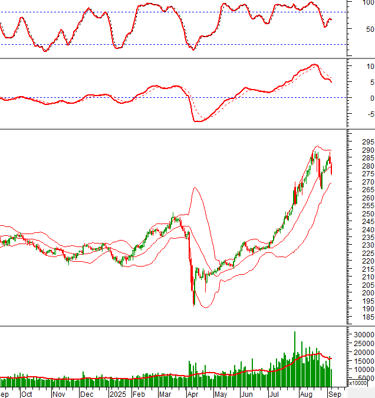The image size is (375, 398).
Task: Click the tallest green volume bar in late July
Action: click(x=295, y=359)
